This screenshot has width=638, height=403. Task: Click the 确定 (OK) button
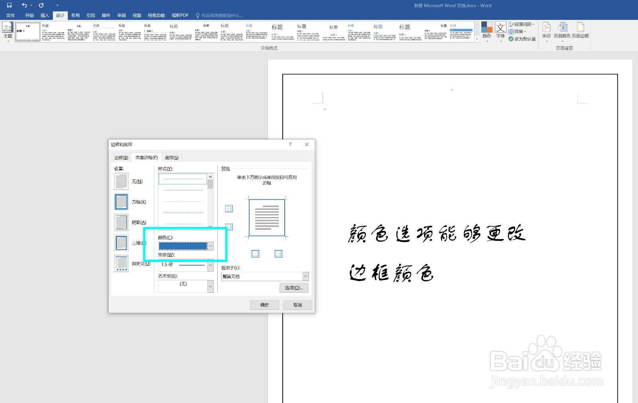264,305
